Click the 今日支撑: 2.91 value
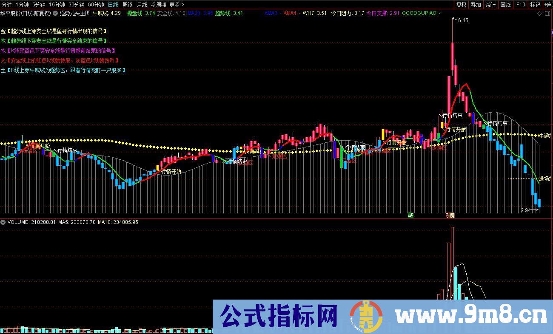 [383, 13]
